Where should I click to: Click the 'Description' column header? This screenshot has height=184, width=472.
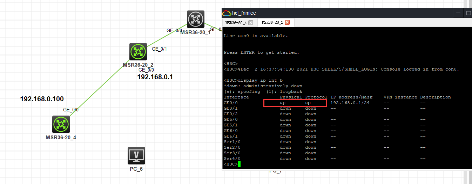point(436,97)
